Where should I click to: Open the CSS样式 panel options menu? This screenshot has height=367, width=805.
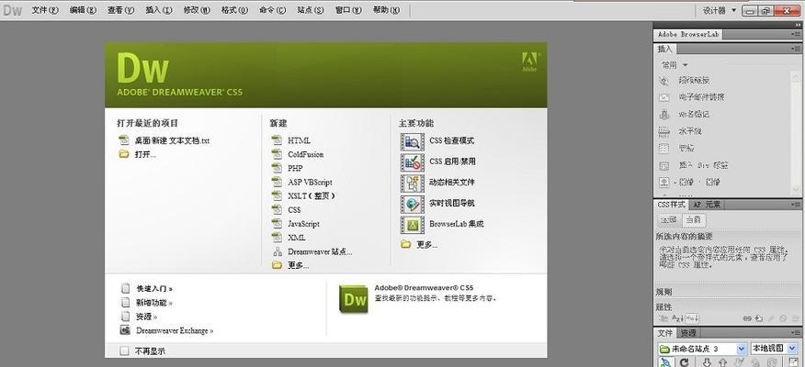[797, 205]
